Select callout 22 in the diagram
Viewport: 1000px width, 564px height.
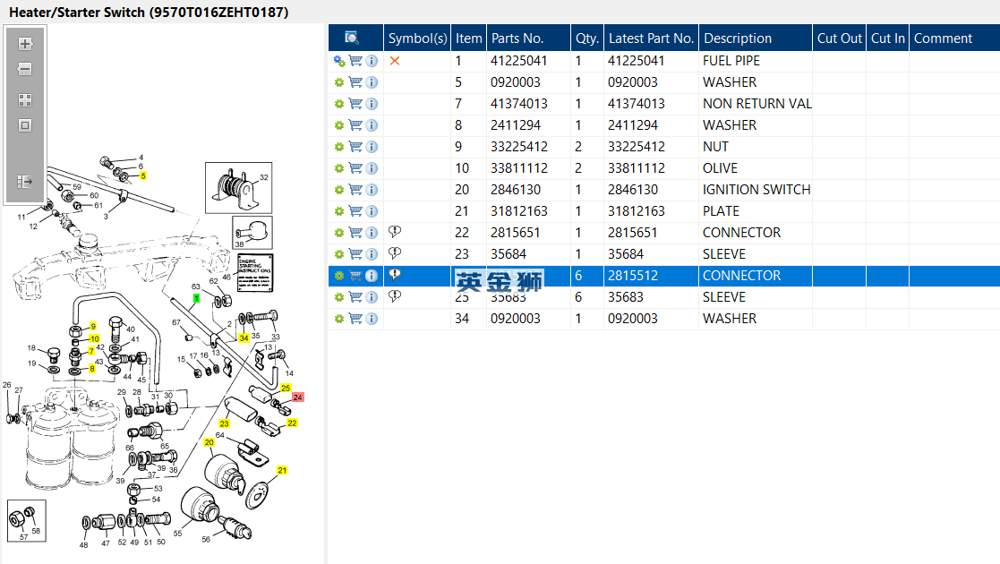[292, 423]
